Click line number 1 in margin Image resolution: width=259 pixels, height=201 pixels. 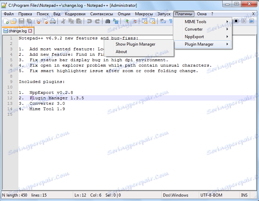point(11,38)
